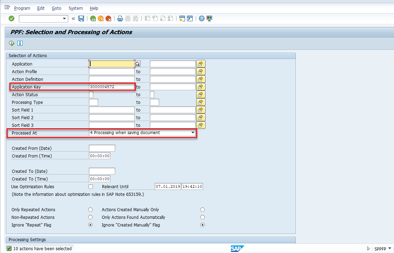Click the green Back arrow icon

click(93, 18)
